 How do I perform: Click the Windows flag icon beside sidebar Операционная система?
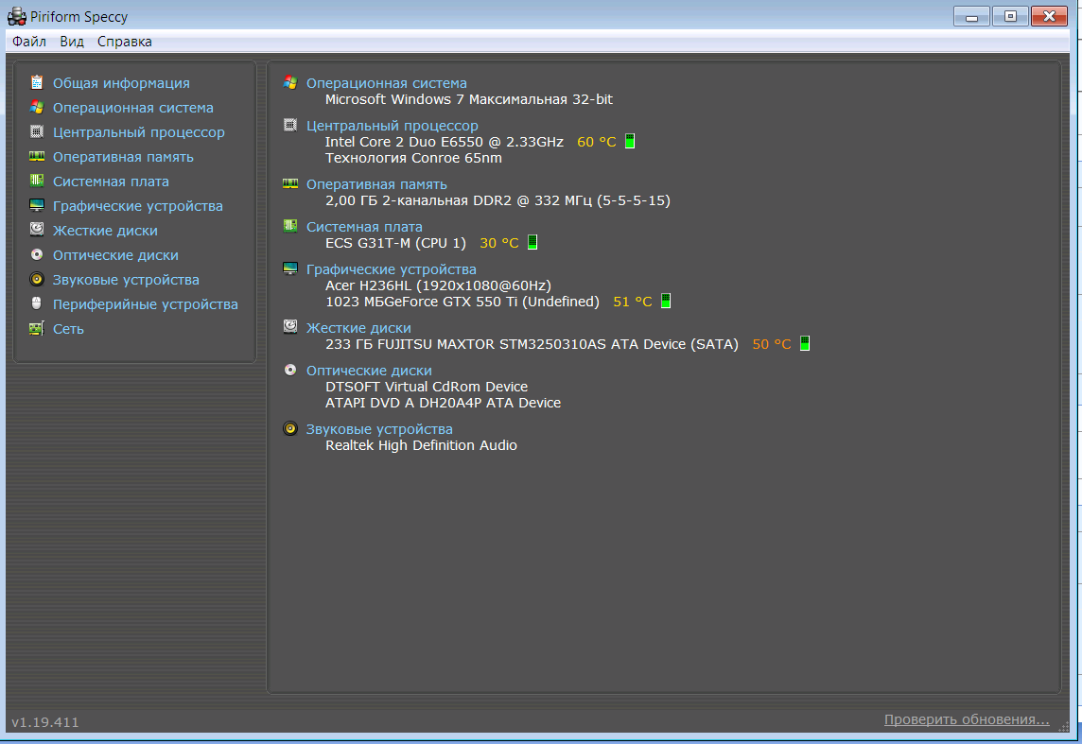[37, 108]
